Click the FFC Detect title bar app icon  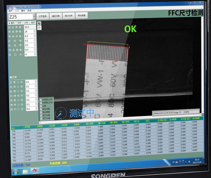coord(9,6)
